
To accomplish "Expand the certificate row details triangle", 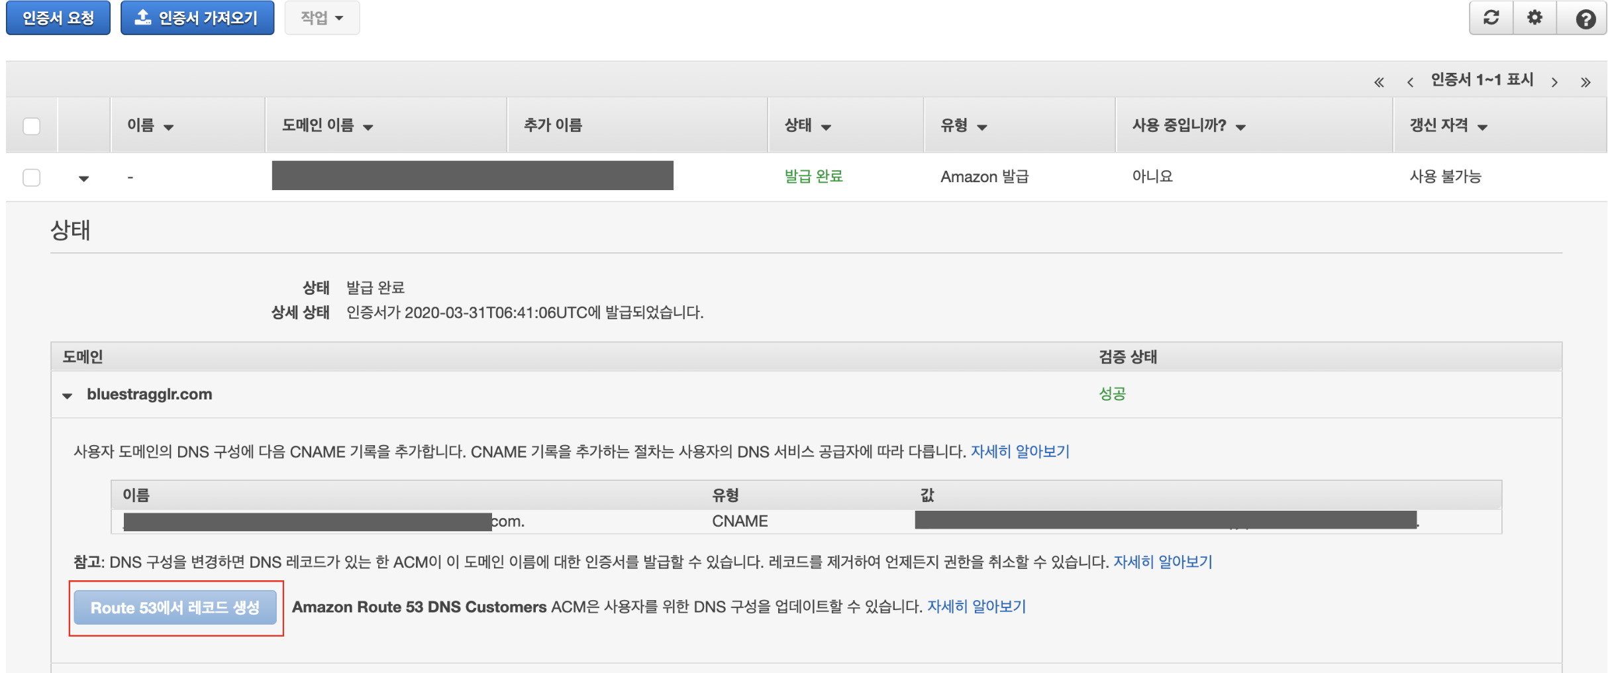I will [83, 178].
